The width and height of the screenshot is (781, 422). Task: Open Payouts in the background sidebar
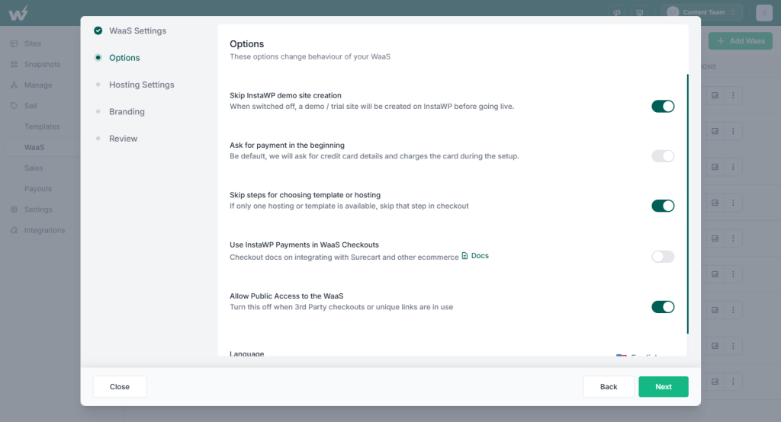(38, 189)
